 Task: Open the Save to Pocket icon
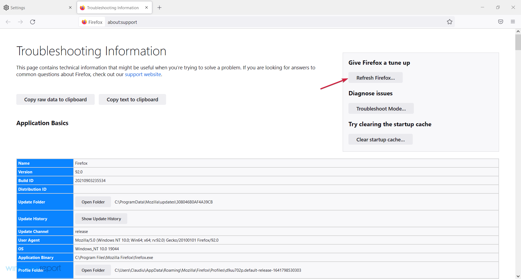click(501, 22)
